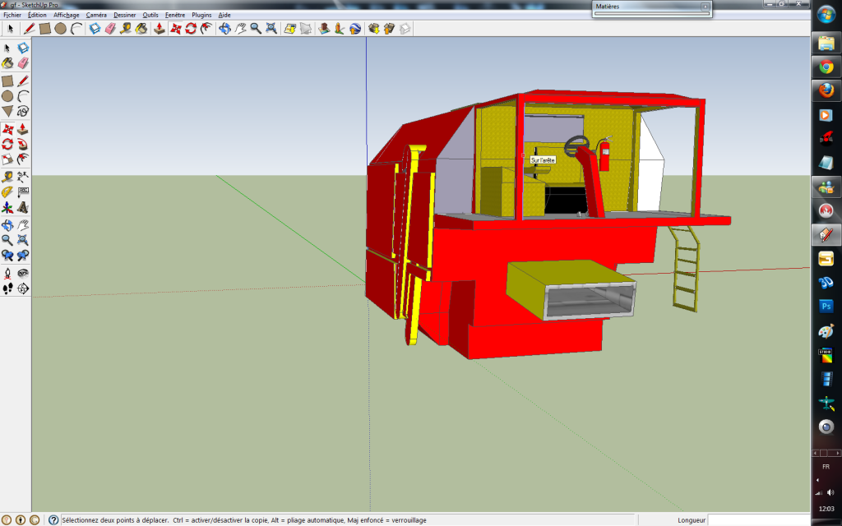This screenshot has height=526, width=842.
Task: Activate the Axes tool
Action: [7, 208]
